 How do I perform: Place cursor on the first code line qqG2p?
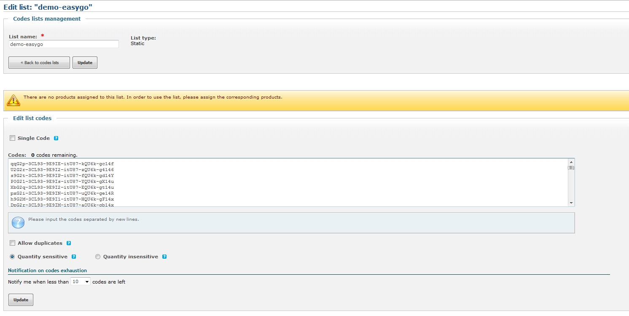click(x=62, y=163)
